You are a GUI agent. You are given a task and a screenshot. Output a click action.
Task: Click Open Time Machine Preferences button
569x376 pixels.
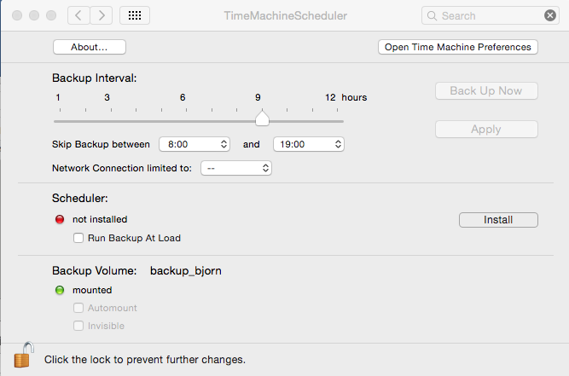[x=458, y=47]
